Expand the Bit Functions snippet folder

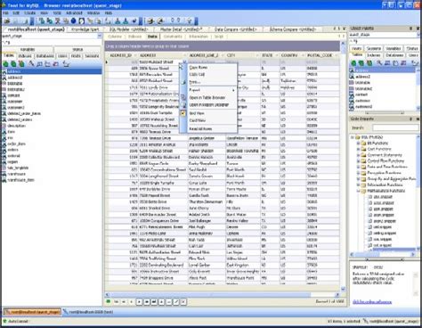click(358, 143)
